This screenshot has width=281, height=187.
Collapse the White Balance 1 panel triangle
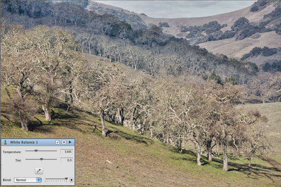click(70, 142)
